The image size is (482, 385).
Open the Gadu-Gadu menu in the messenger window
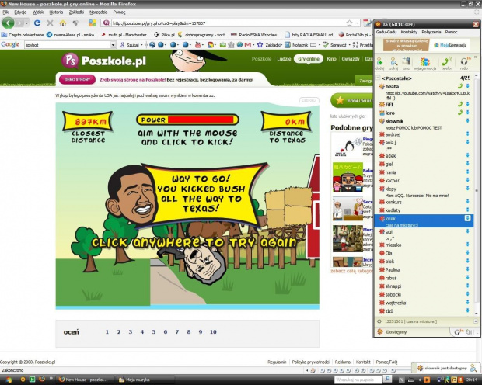[386, 32]
